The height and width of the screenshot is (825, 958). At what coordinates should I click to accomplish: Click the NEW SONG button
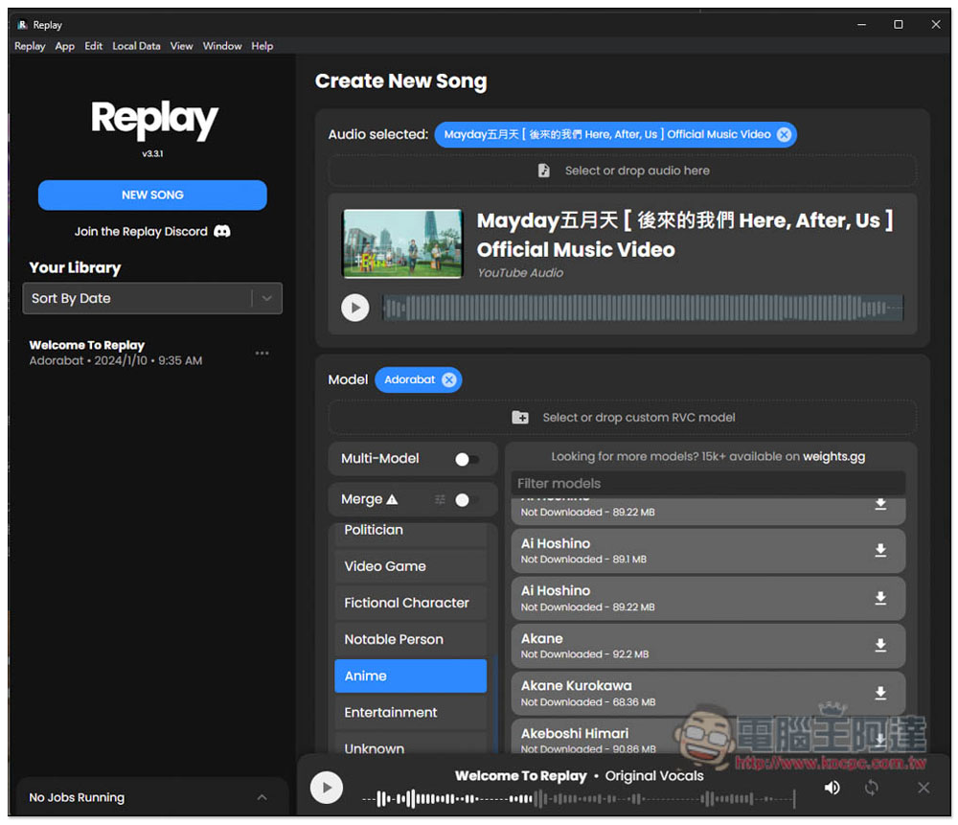pos(152,195)
